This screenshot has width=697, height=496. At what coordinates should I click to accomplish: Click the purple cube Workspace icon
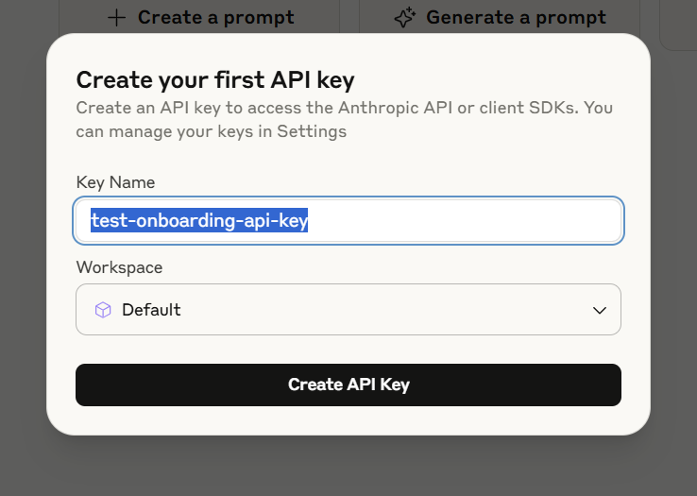pyautogui.click(x=103, y=310)
